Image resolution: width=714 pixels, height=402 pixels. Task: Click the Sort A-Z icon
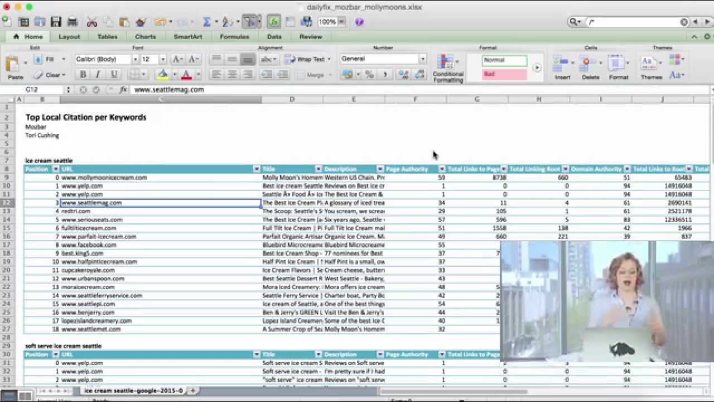tap(227, 22)
